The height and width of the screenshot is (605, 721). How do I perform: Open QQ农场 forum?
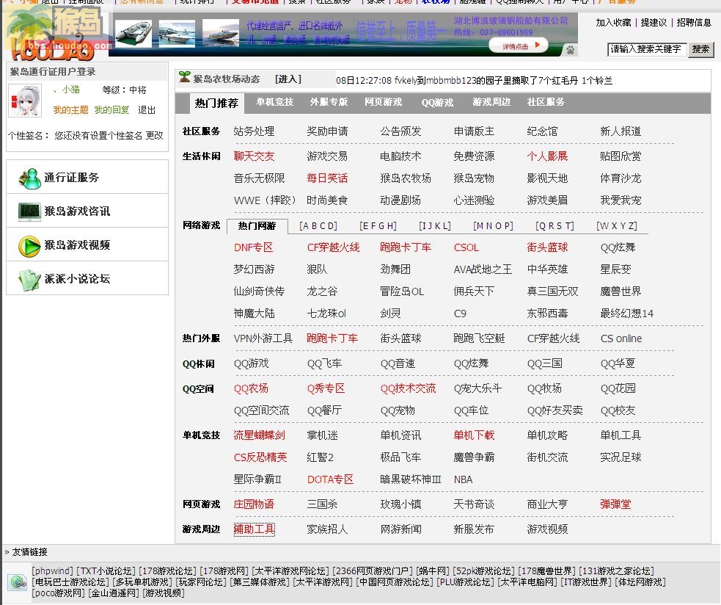251,388
